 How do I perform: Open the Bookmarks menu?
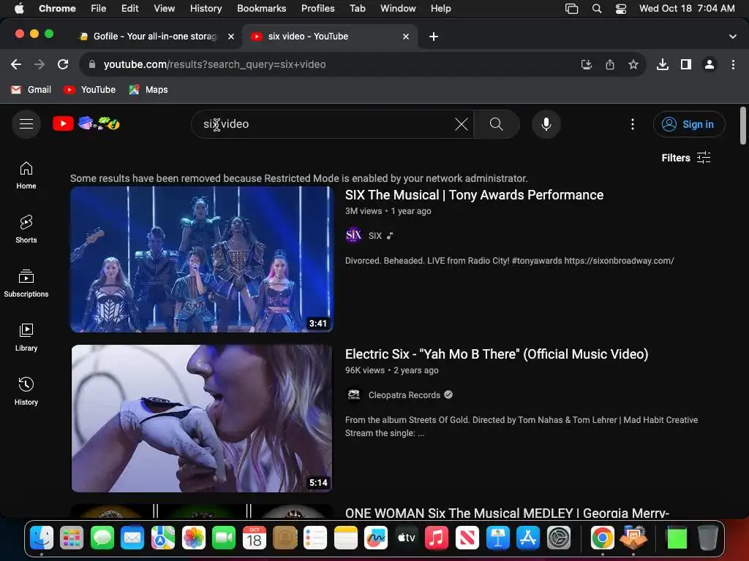click(x=261, y=8)
